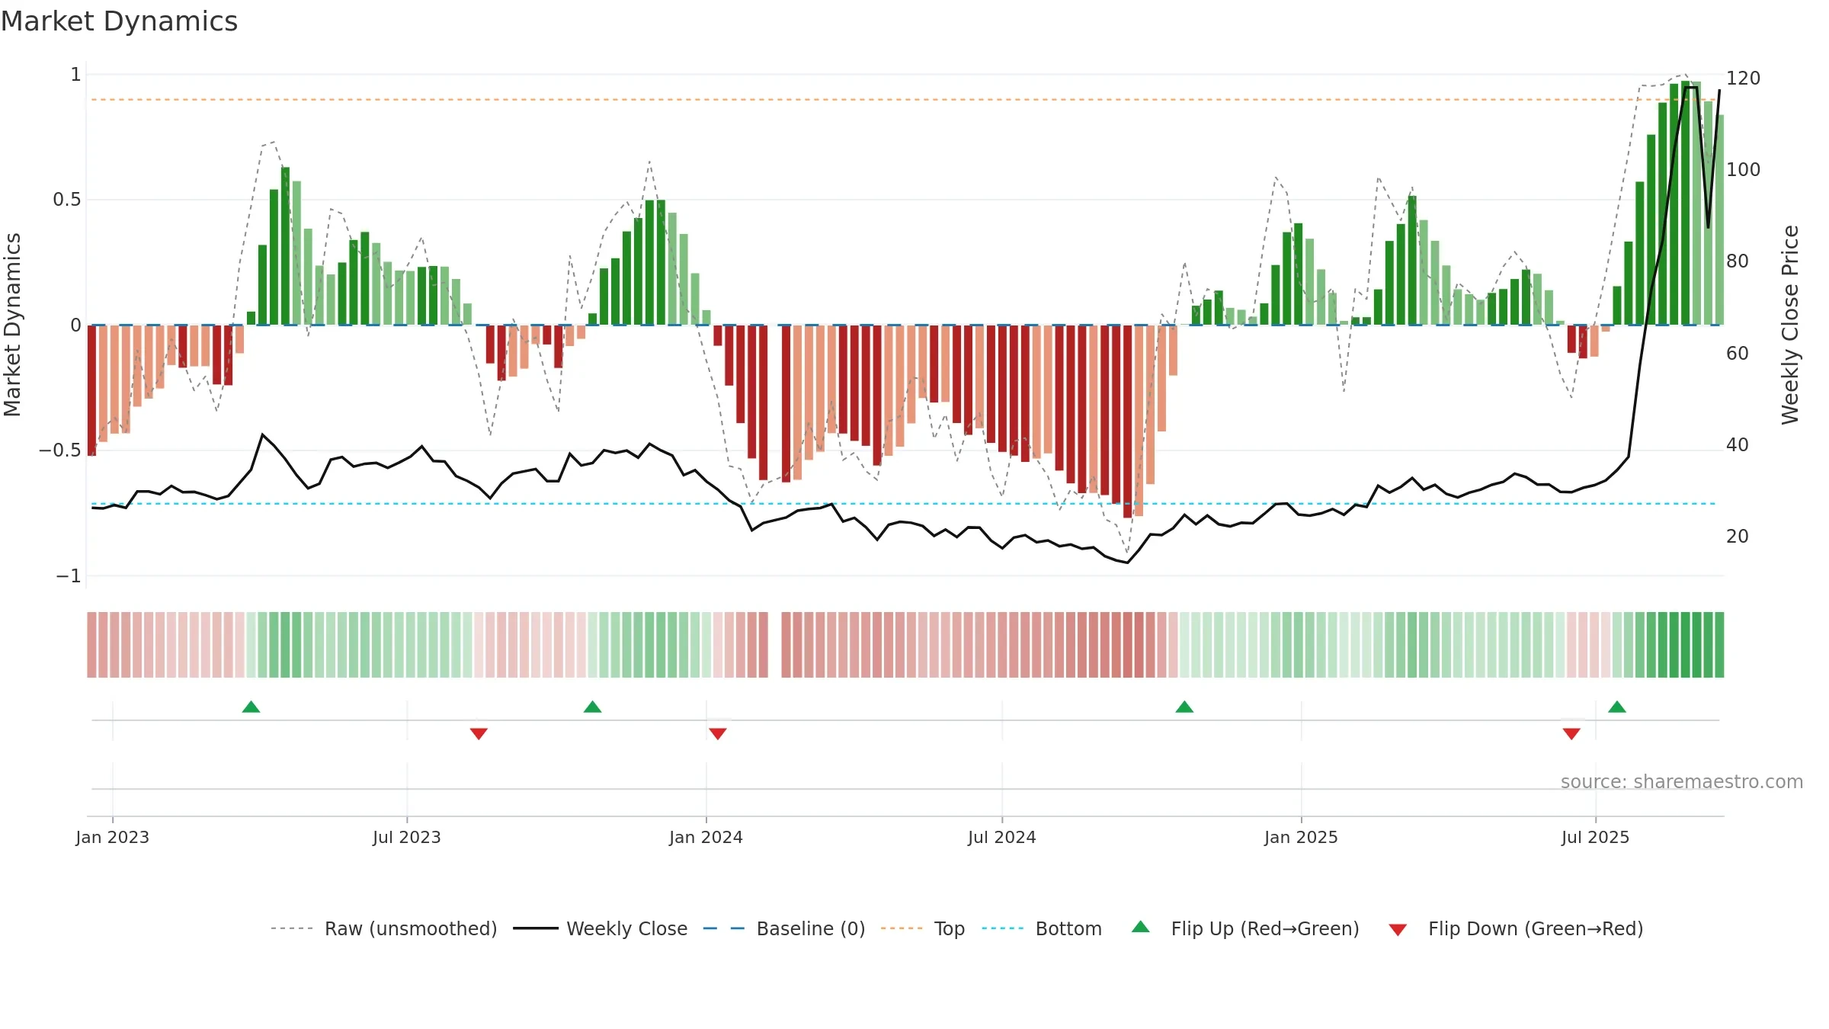
Task: Click the tallest green bar above the Top line
Action: pyautogui.click(x=1686, y=203)
